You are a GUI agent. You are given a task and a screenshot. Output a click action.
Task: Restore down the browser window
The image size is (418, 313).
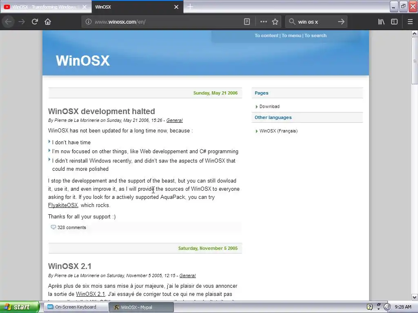403,7
